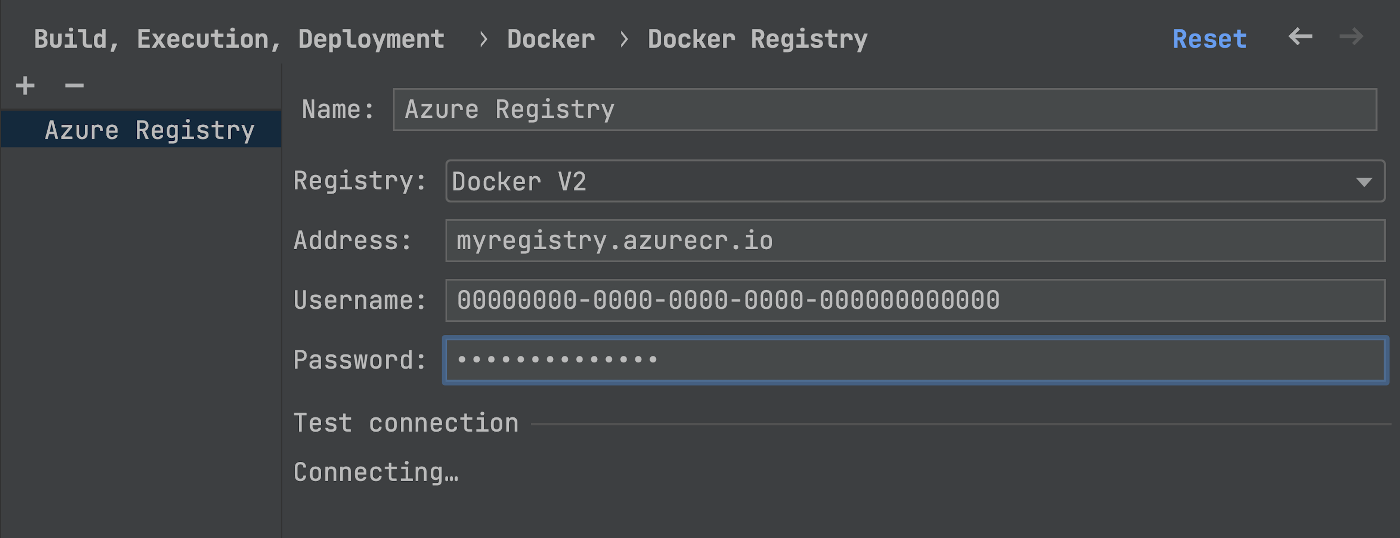Select Azure Registry in the registry list
Screen dimensions: 1400x538
pos(149,130)
